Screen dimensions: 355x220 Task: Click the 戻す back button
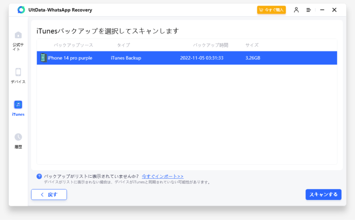pyautogui.click(x=49, y=195)
